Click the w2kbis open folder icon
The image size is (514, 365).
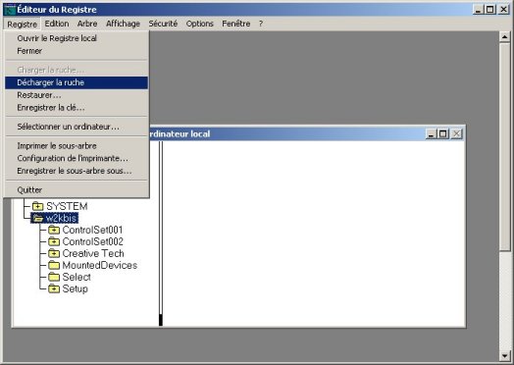(38, 218)
